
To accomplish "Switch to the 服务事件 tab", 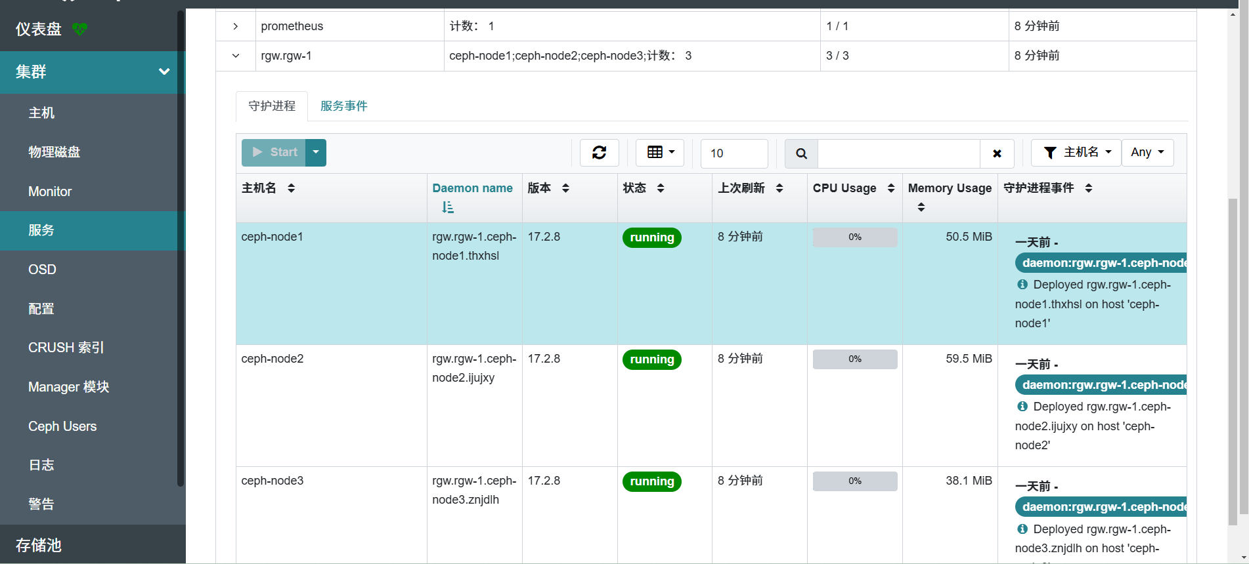I will [343, 106].
